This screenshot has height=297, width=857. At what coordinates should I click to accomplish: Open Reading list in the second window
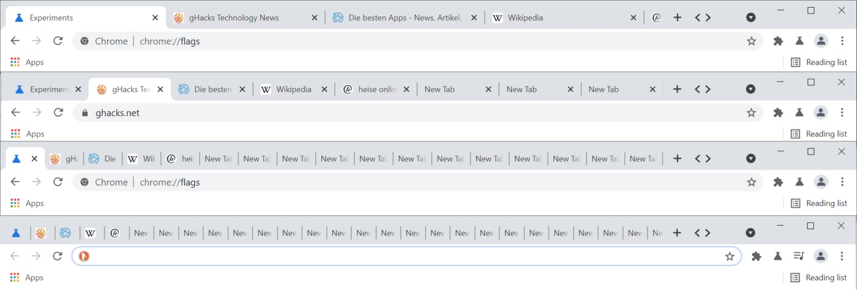[819, 134]
